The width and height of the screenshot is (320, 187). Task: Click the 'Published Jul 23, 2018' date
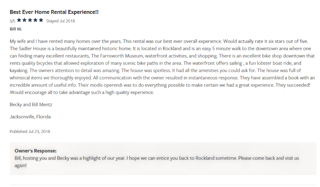[30, 131]
